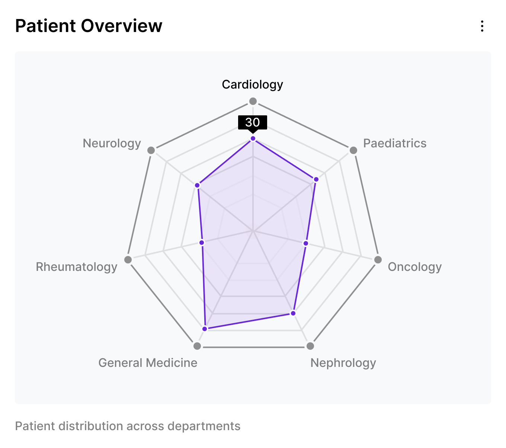This screenshot has height=448, width=506.
Task: Click the Cardiology axis label
Action: click(x=252, y=84)
